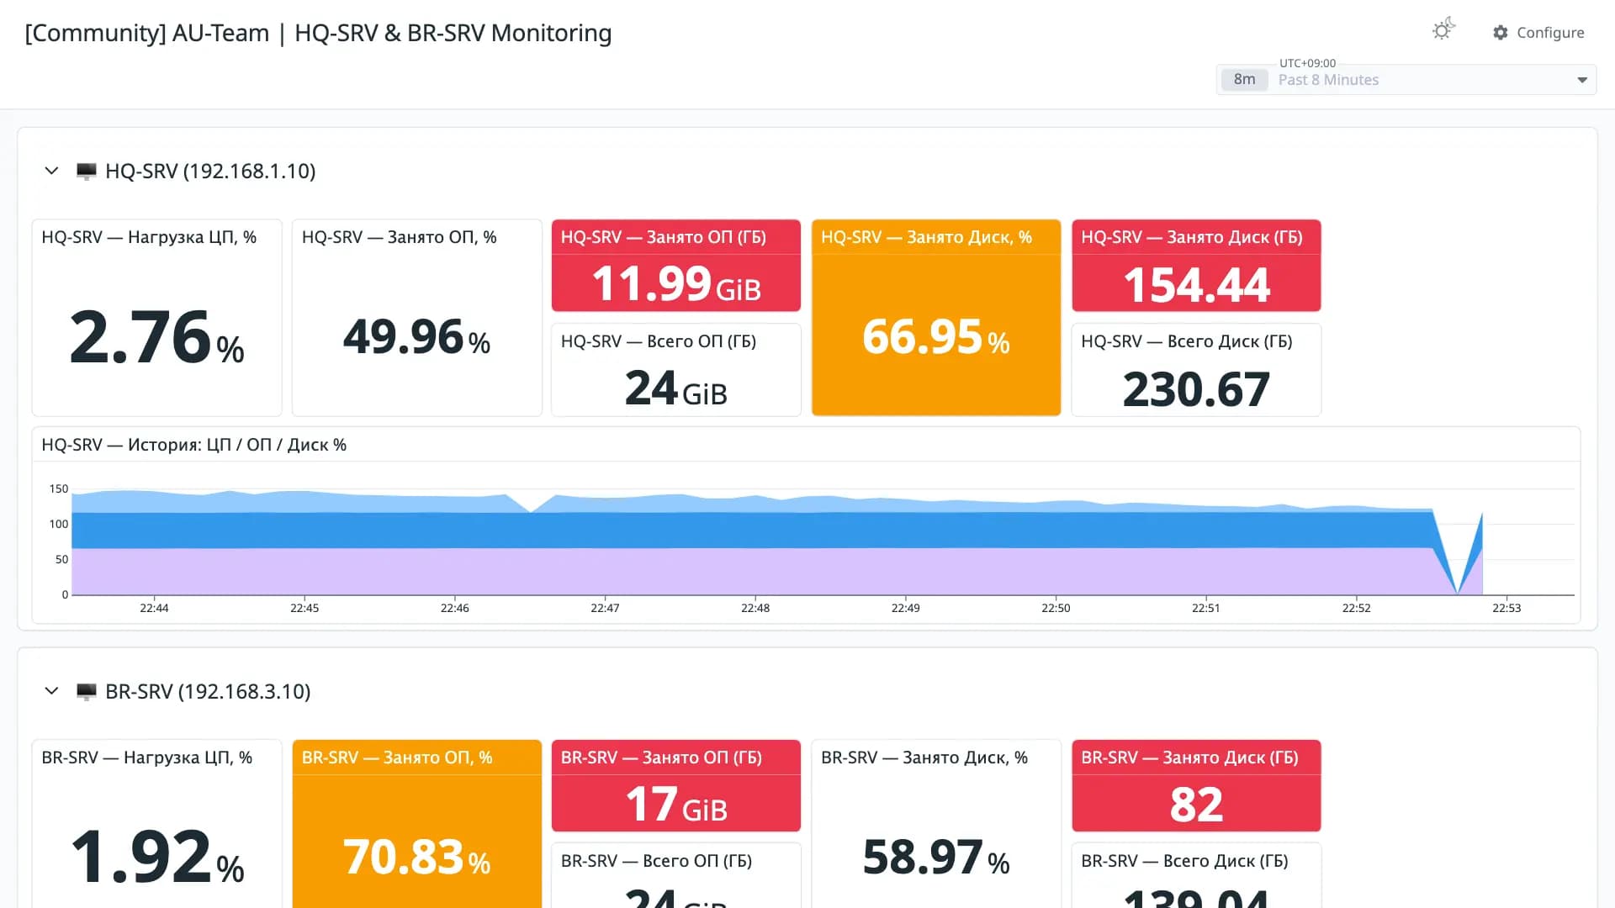Click the HQ-SRV — Занято Диск (ГБ) header
This screenshot has height=908, width=1615.
[1192, 237]
